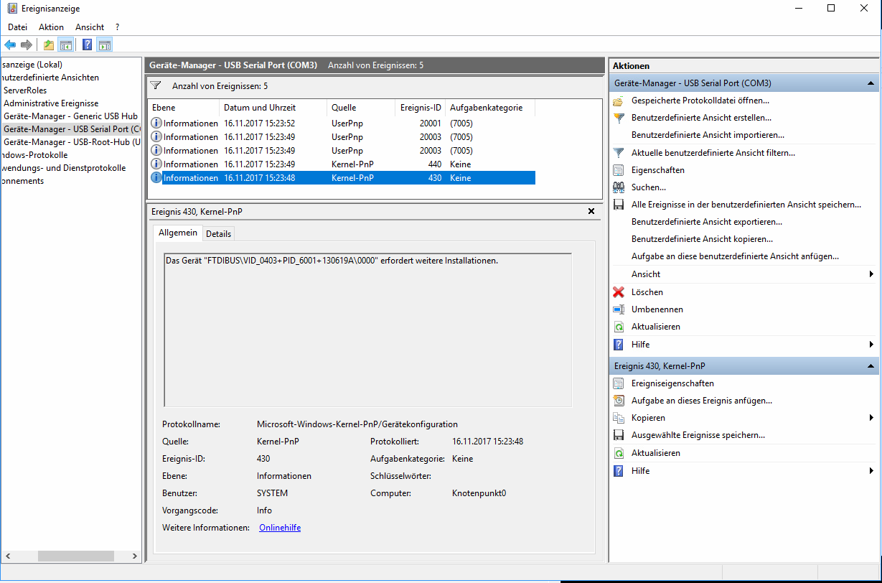
Task: Click the Suchen binoculars icon
Action: tap(619, 187)
